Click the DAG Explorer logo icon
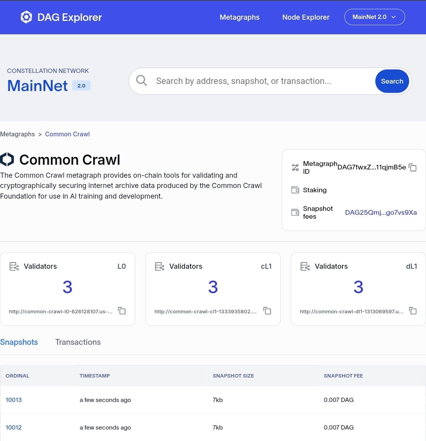The height and width of the screenshot is (441, 426). pos(26,17)
